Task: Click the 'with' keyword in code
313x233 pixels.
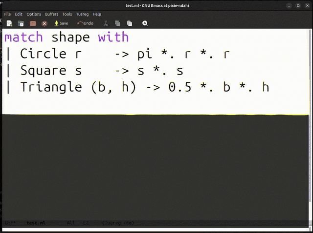Action: pyautogui.click(x=113, y=37)
